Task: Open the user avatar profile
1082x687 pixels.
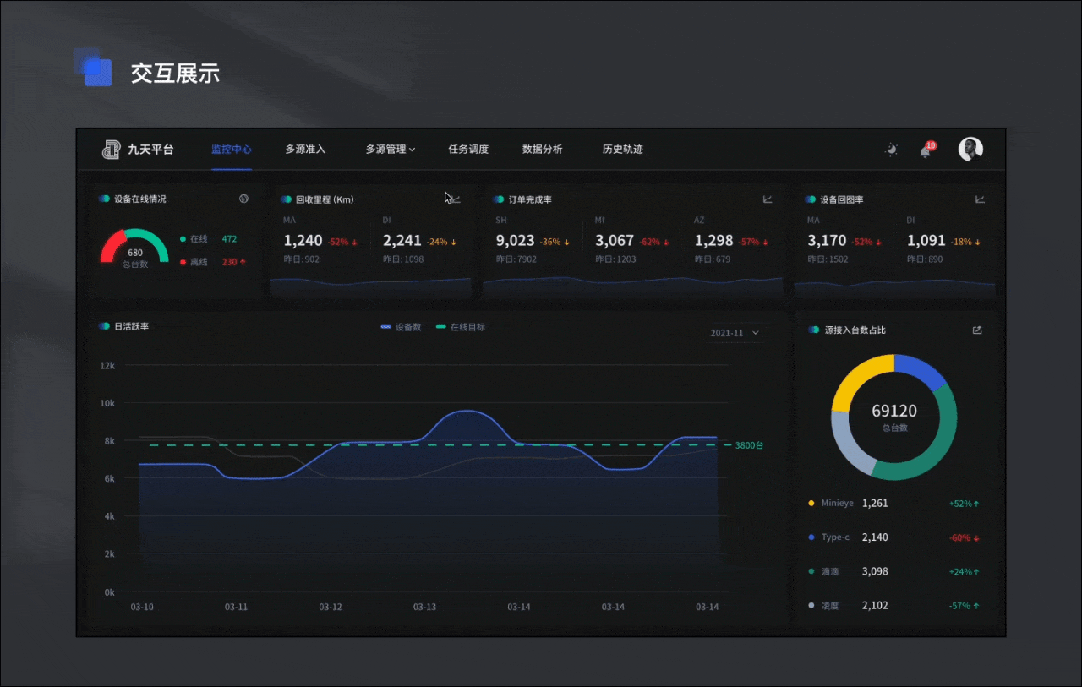Action: (x=970, y=150)
